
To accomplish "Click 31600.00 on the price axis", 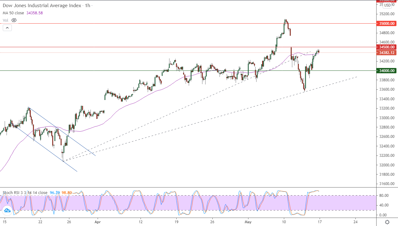I will coord(386,183).
